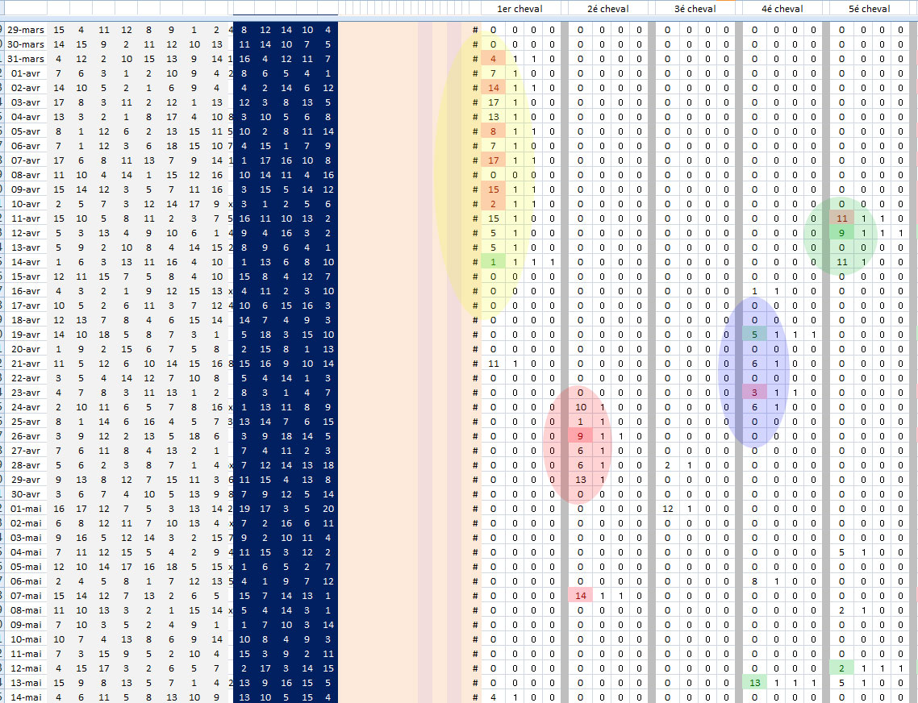Click 5é cheval cell '11' on 14-avr row
Screen dimensions: 918x703
[x=841, y=262]
